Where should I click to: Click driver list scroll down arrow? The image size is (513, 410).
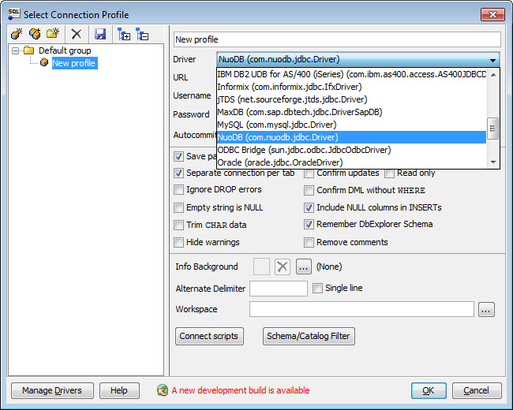click(x=493, y=162)
